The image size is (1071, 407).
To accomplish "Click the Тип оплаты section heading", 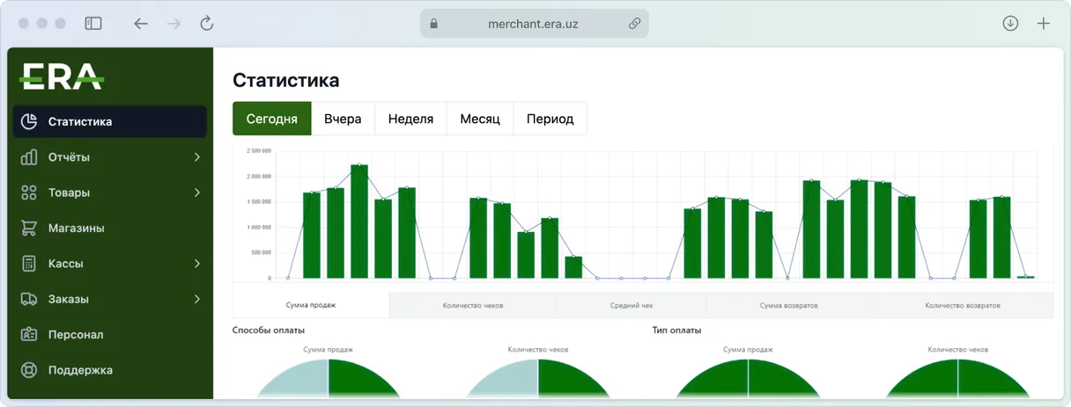I will coord(677,330).
